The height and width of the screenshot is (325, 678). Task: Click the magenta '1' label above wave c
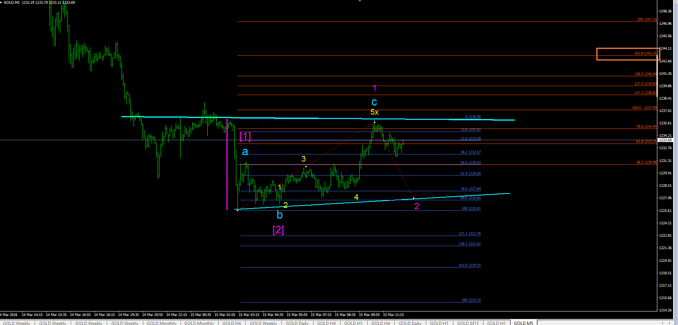[x=374, y=88]
